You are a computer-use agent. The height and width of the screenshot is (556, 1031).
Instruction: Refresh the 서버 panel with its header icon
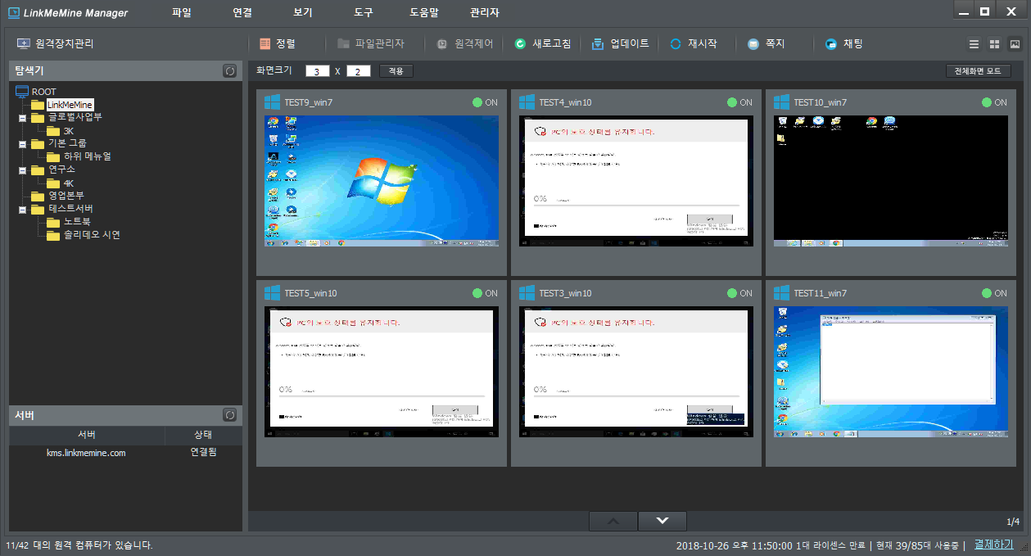(230, 415)
